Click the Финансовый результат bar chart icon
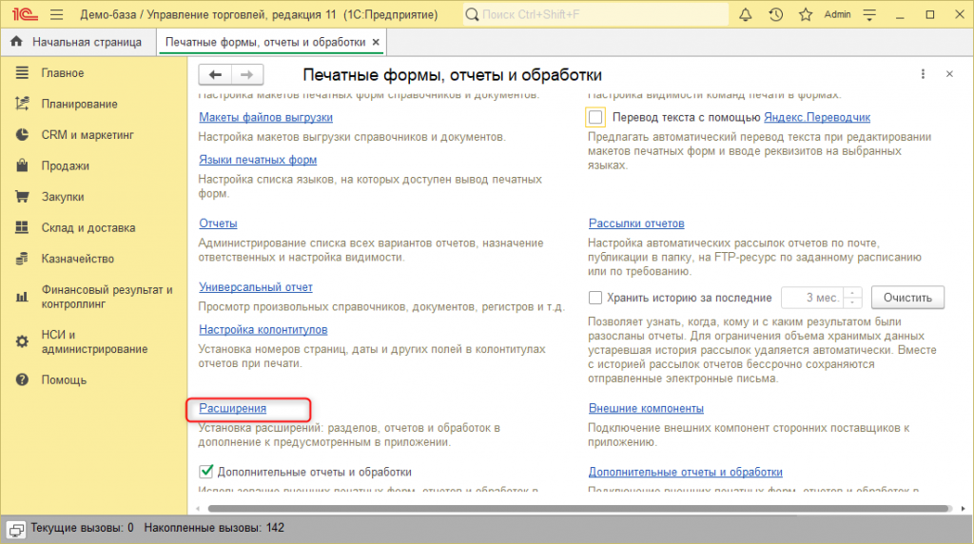This screenshot has width=974, height=544. [x=22, y=297]
